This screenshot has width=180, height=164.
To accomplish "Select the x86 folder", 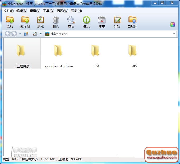I will [x=134, y=56].
